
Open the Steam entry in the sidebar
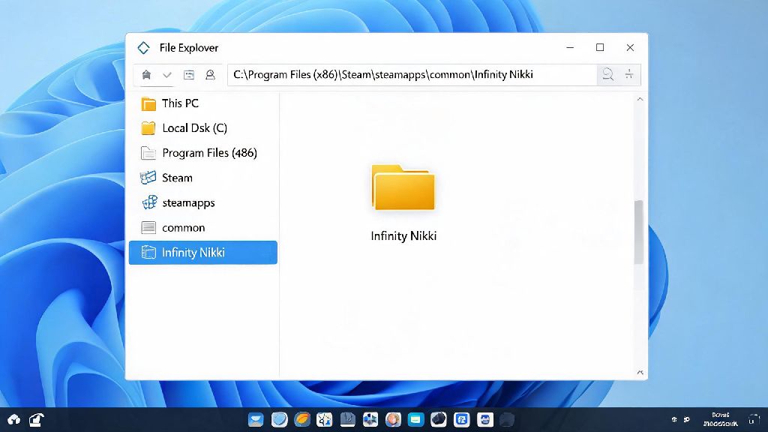202,178
